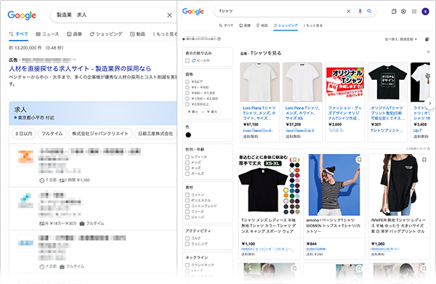
Task: Check the メンズ filter
Action: [x=187, y=162]
